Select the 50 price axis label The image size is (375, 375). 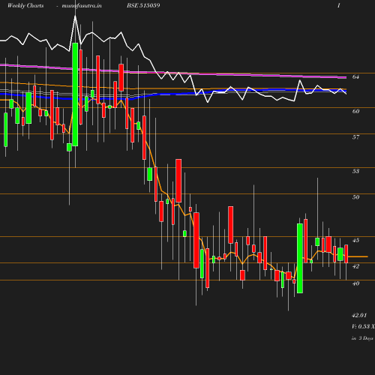click(x=355, y=197)
